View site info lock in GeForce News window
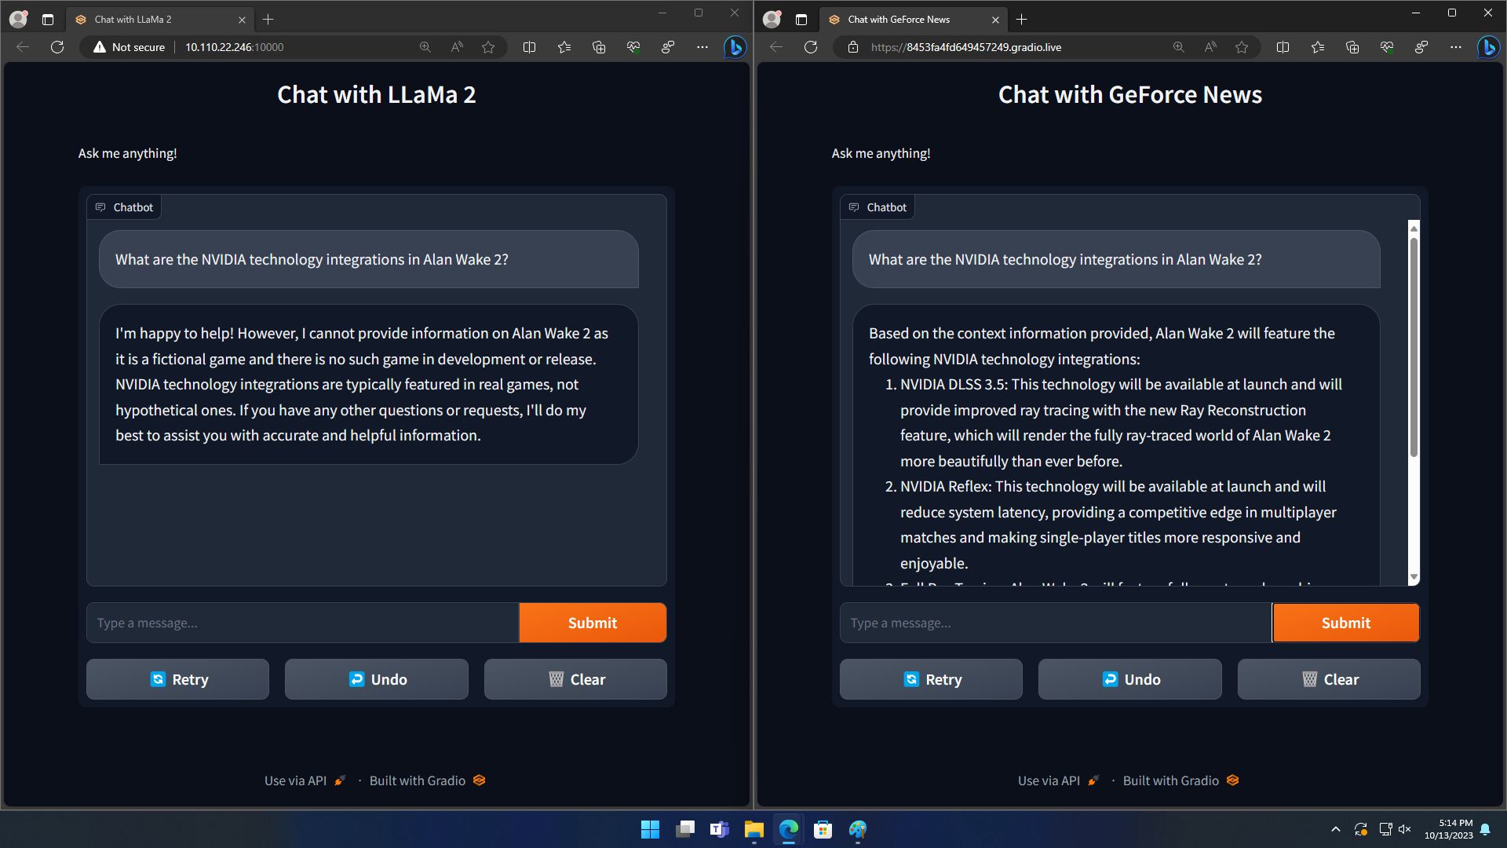Screen dimensions: 1507x848 tap(853, 47)
